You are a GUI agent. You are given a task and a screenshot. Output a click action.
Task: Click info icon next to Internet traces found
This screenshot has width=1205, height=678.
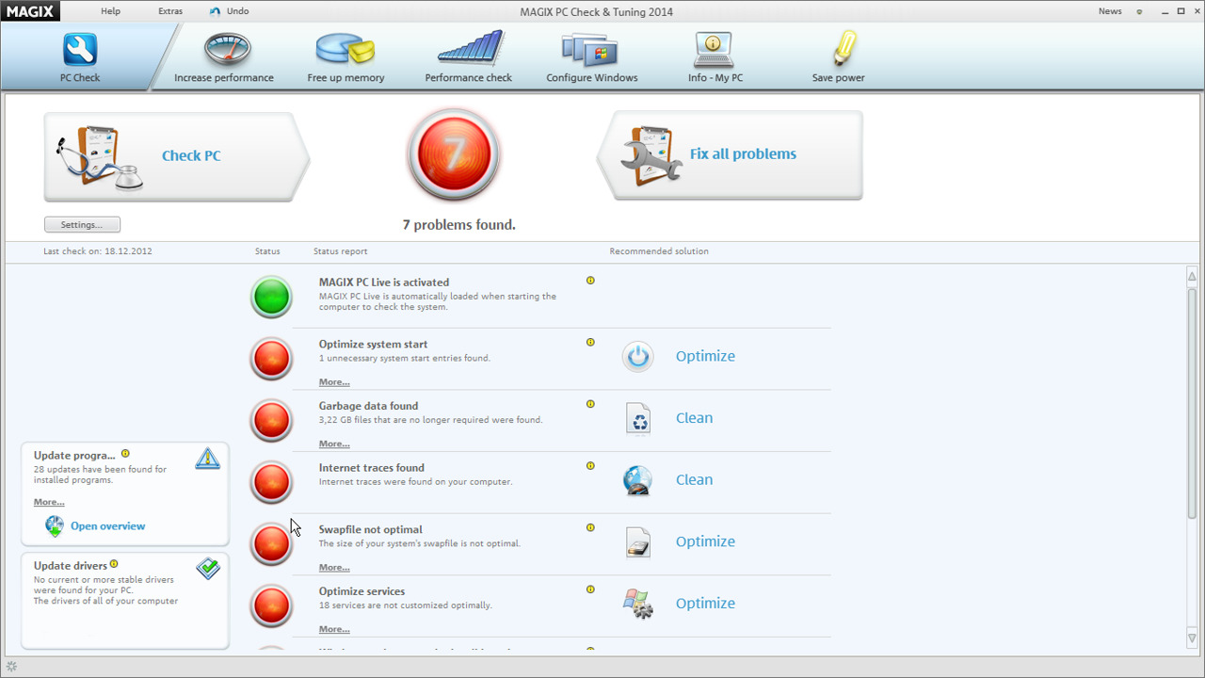click(x=590, y=466)
